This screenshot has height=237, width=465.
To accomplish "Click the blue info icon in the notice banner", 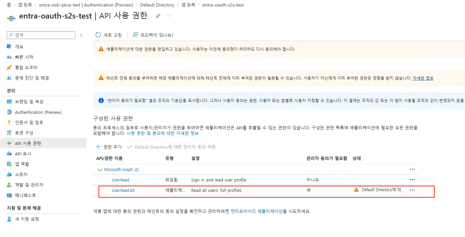I will click(101, 100).
